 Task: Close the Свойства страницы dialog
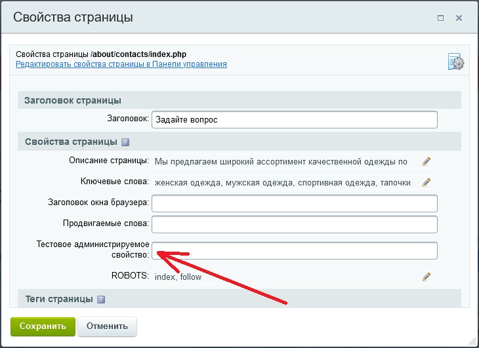tap(459, 18)
